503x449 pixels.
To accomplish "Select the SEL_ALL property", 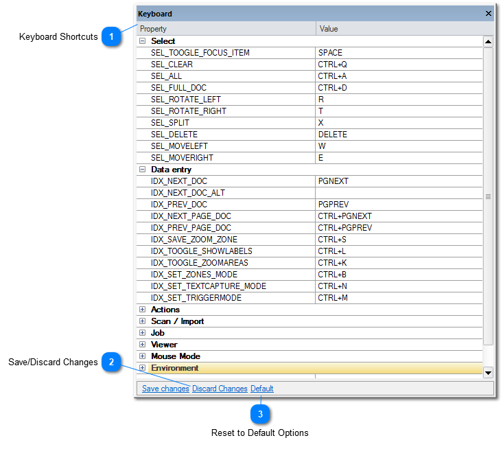I will click(x=226, y=76).
